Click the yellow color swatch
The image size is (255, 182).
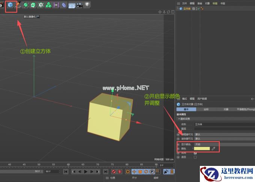(x=202, y=148)
